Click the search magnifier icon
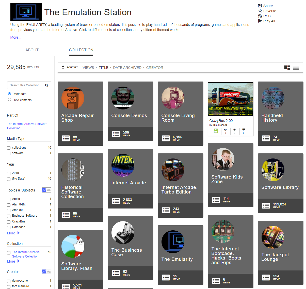Viewport: 306px width, 289px height. pyautogui.click(x=47, y=85)
